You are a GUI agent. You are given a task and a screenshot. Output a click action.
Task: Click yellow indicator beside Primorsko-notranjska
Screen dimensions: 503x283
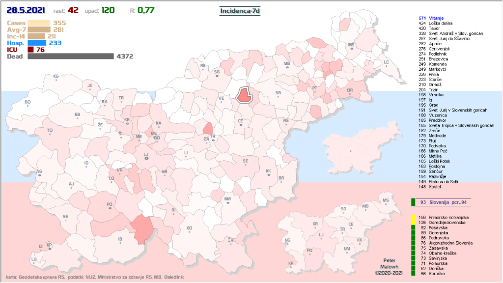point(413,217)
